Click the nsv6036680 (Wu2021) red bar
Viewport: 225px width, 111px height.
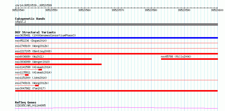coord(53,59)
